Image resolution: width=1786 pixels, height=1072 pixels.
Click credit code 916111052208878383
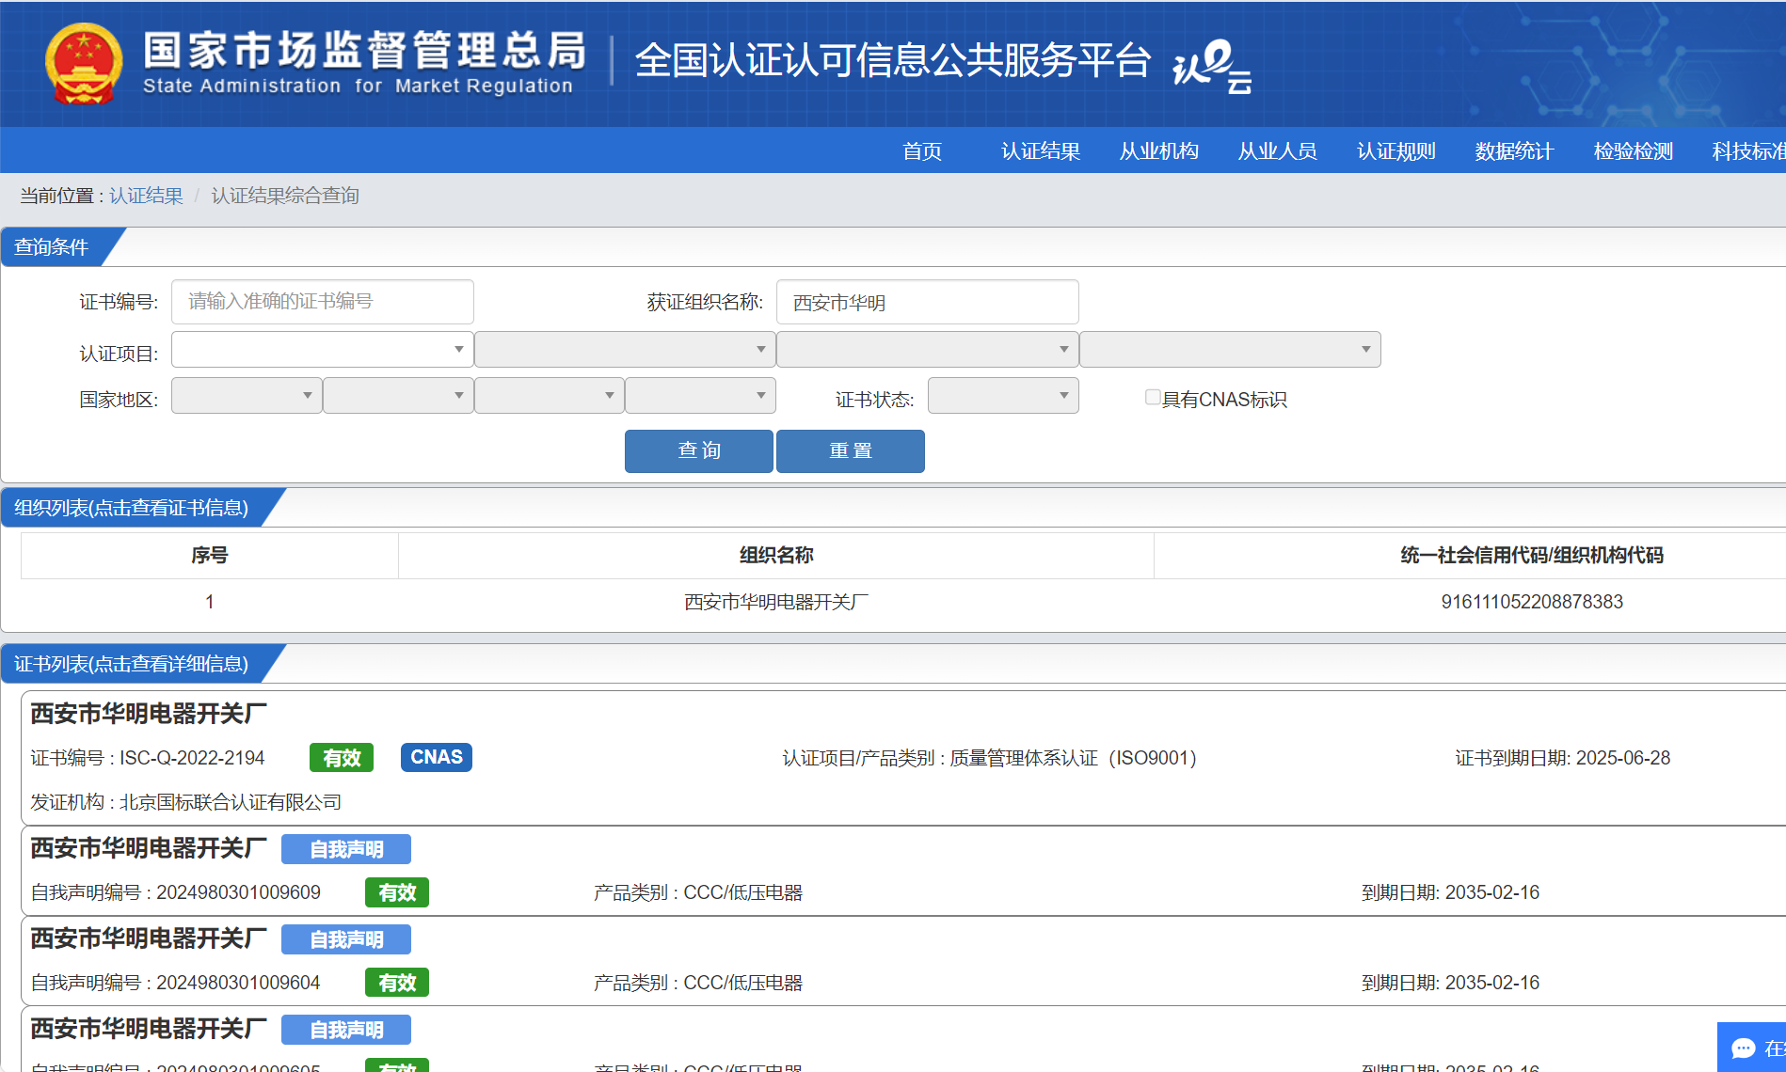pyautogui.click(x=1532, y=602)
